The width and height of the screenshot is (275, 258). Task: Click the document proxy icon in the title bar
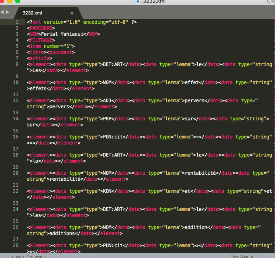click(x=138, y=2)
